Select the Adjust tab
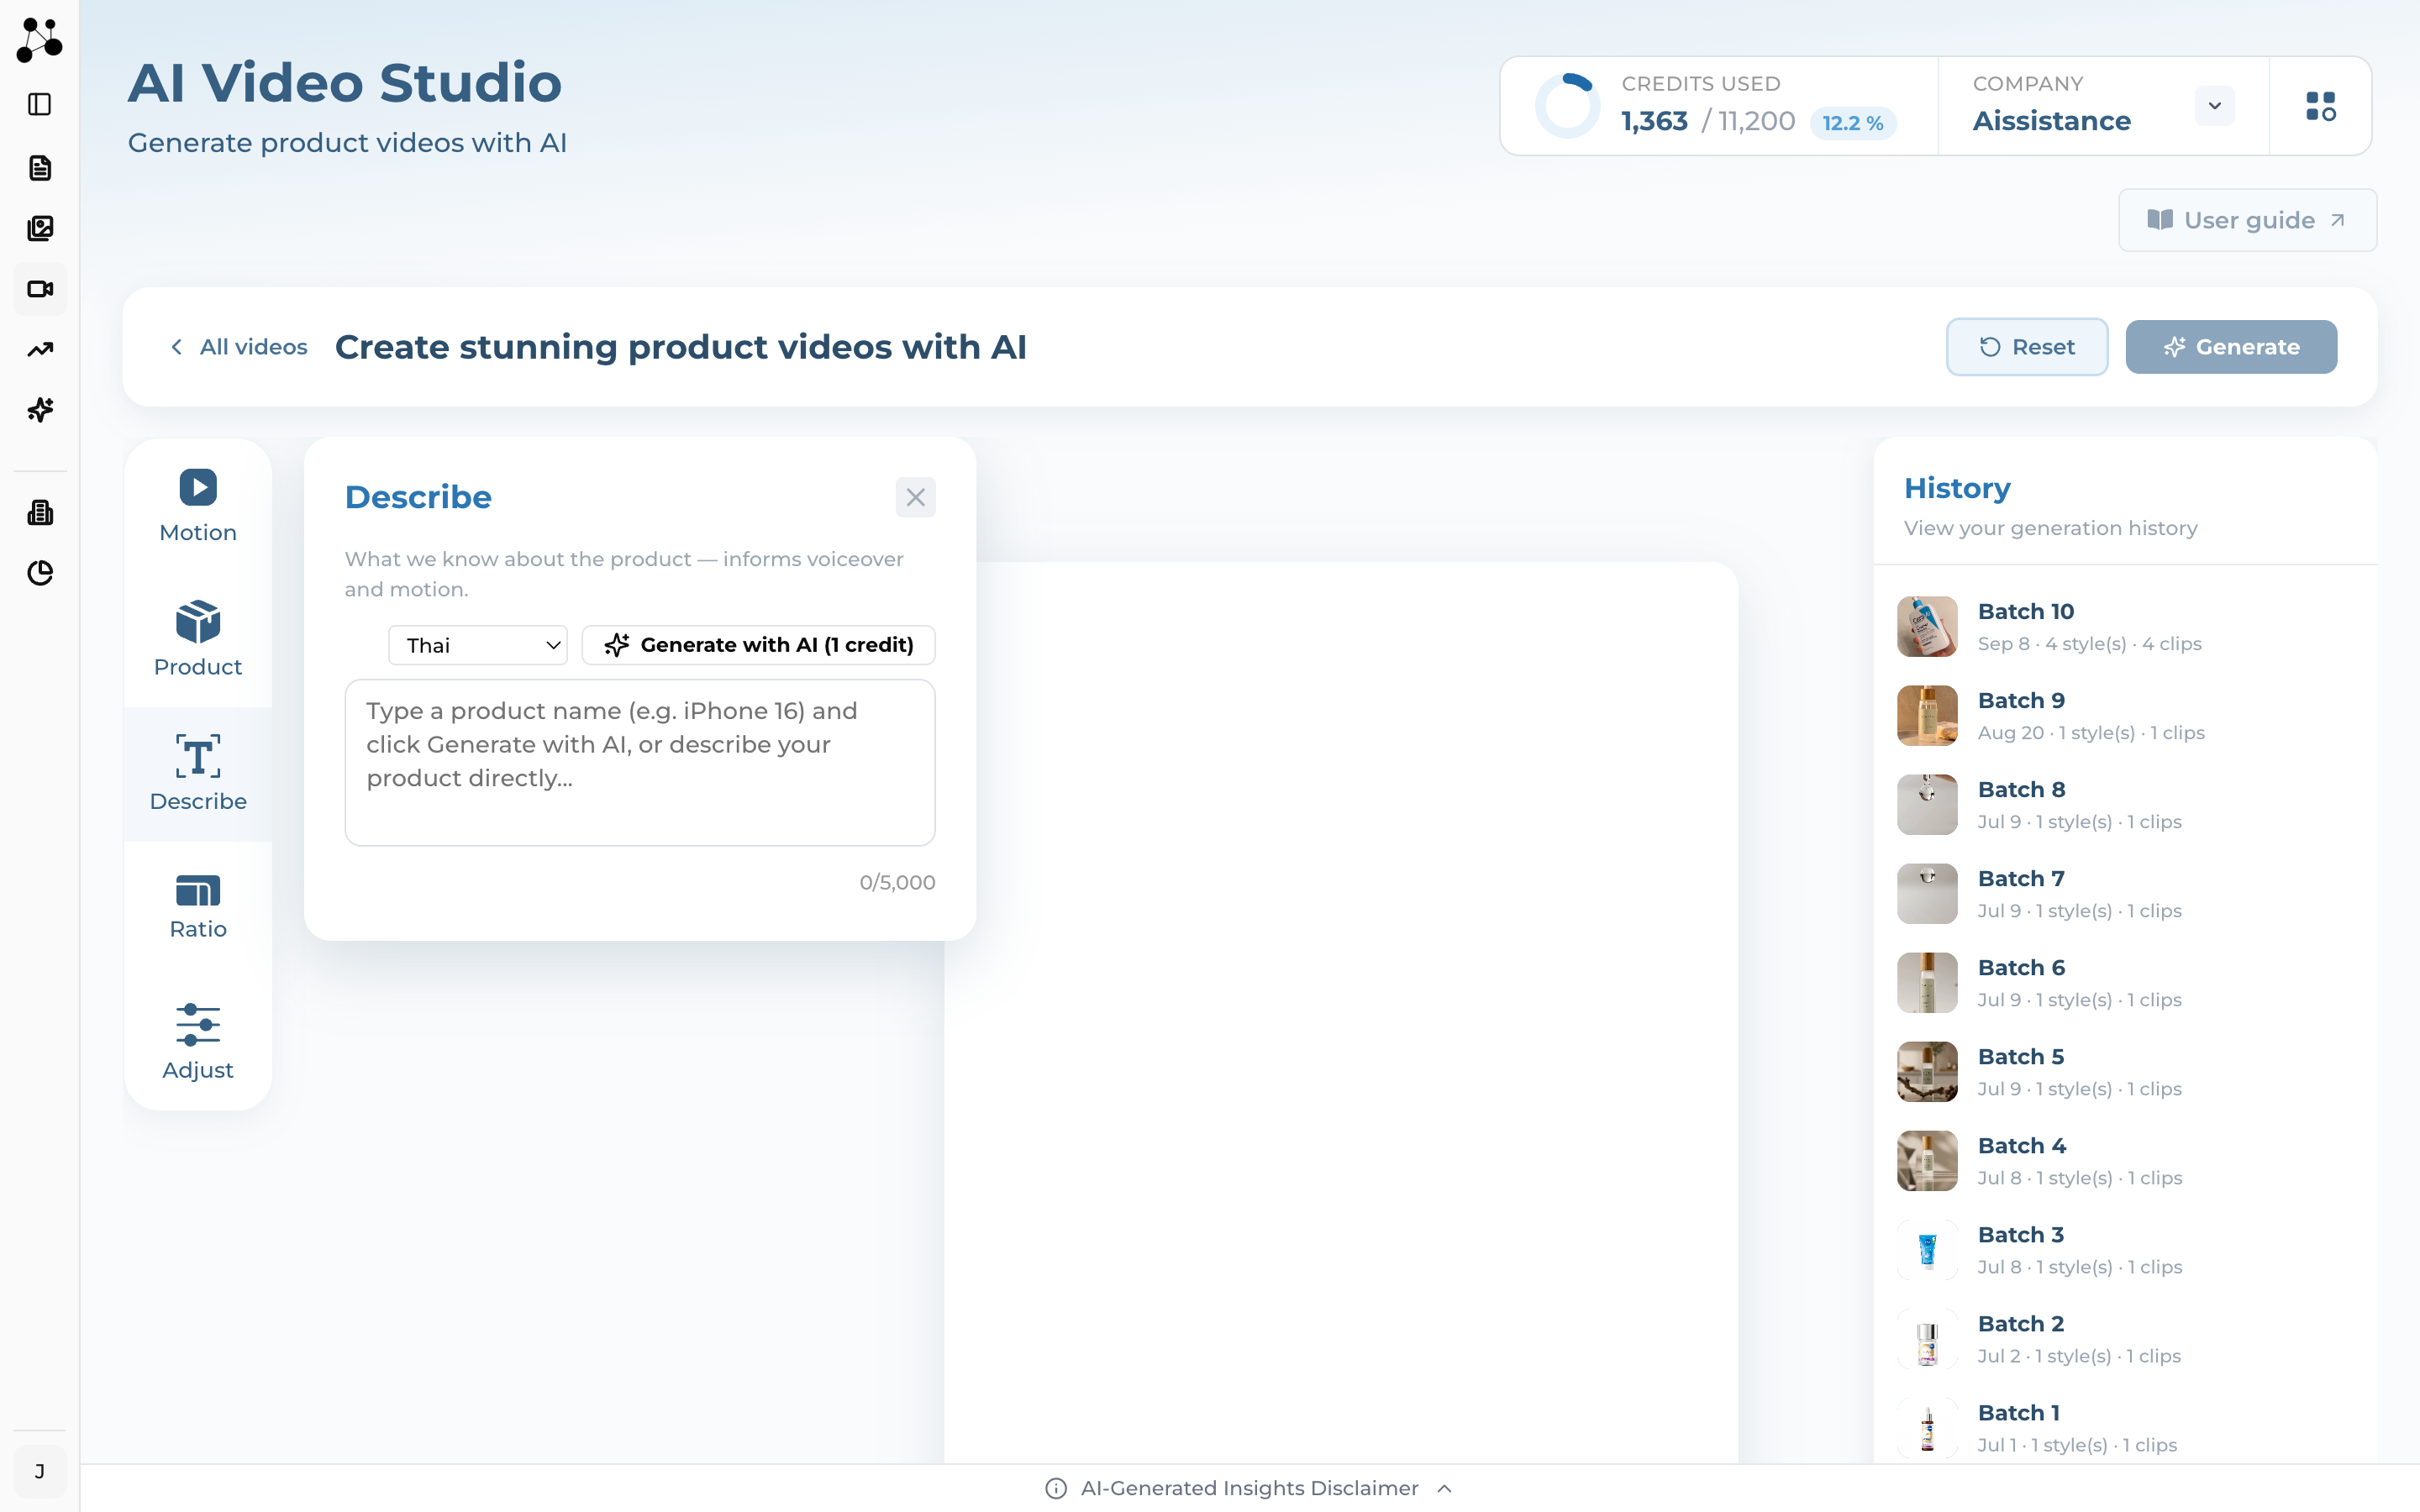 [198, 1042]
